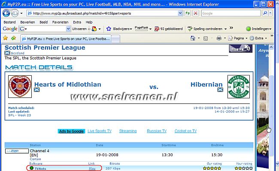Click the Scotland text link
This screenshot has height=171, width=279.
pos(18,53)
